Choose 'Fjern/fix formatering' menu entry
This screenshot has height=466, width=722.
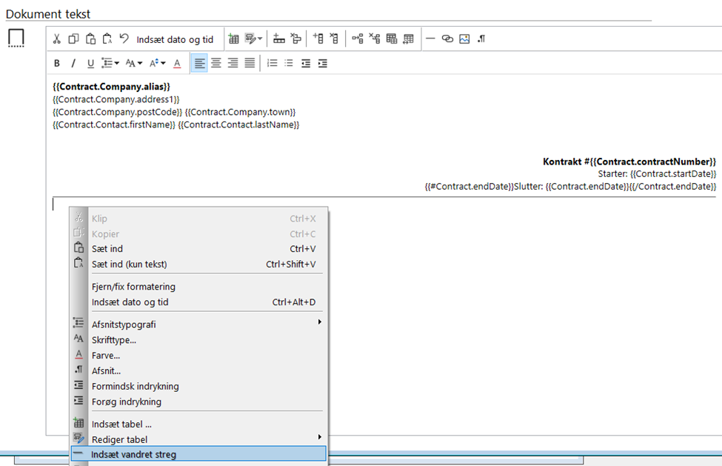coord(198,287)
